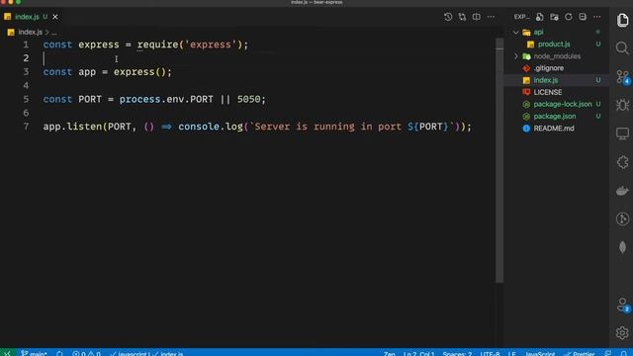Collapse all folders in Explorer
The image size is (633, 356).
(583, 17)
